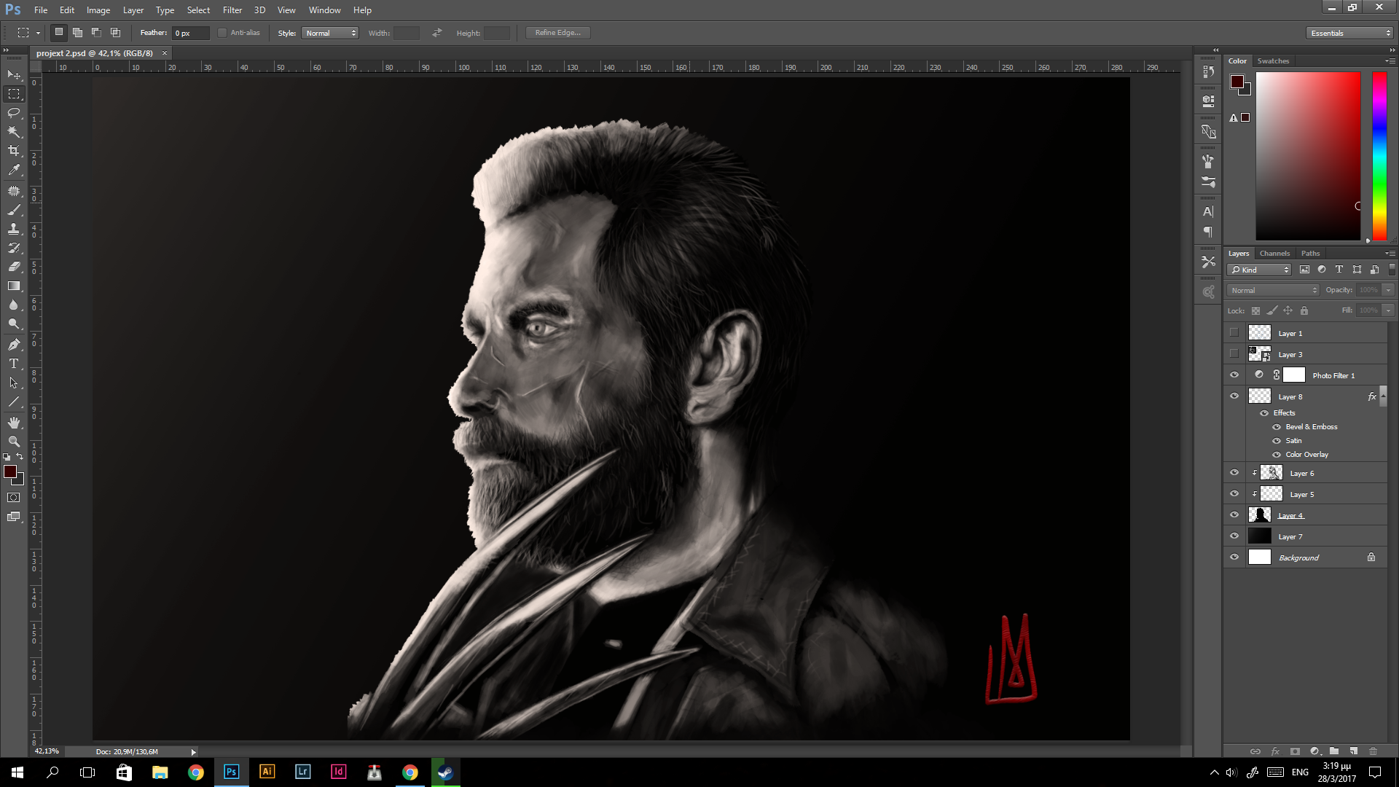The image size is (1399, 787).
Task: Open the Opacity slider dropdown arrow
Action: pyautogui.click(x=1389, y=290)
